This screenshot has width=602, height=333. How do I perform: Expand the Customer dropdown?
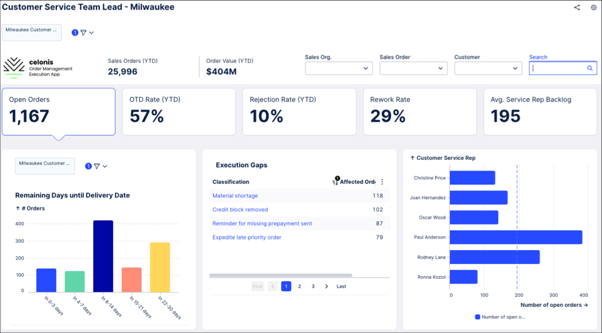(488, 68)
